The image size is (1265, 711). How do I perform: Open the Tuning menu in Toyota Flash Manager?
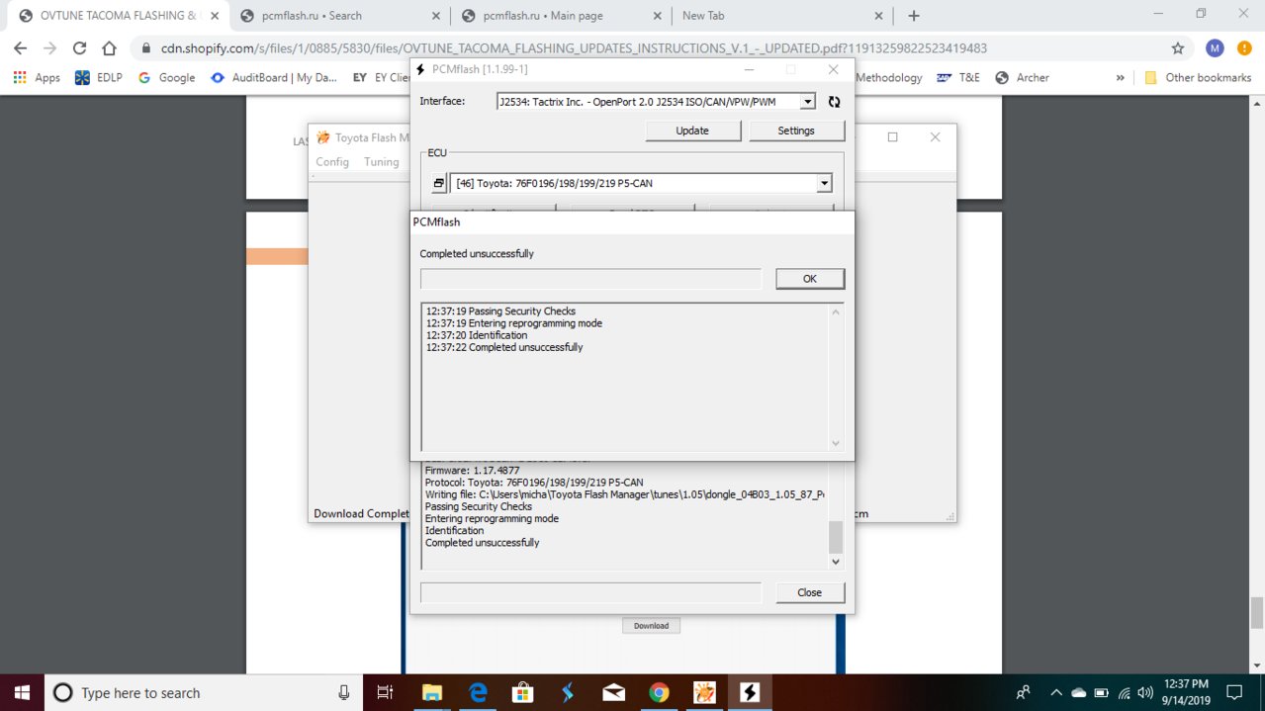click(382, 162)
